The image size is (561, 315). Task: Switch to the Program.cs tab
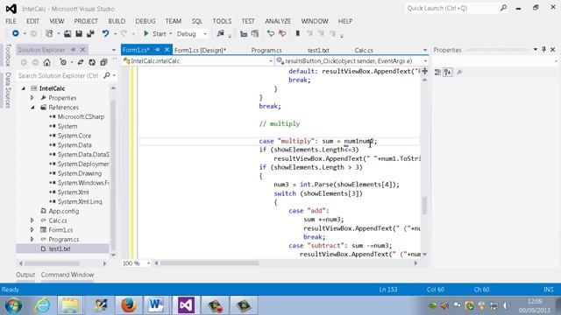click(266, 51)
